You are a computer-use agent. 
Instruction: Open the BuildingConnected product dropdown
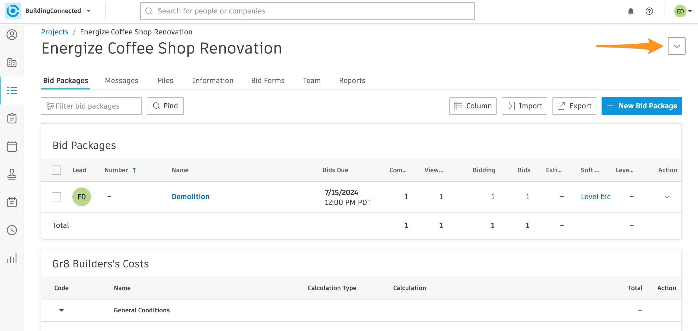coord(88,11)
